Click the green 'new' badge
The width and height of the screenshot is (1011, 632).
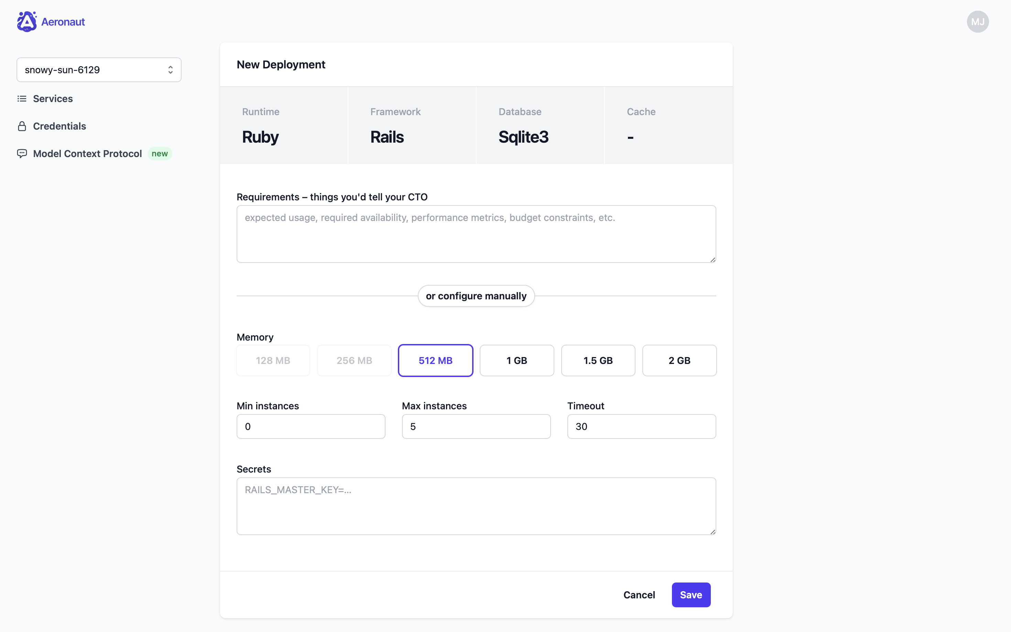click(160, 153)
